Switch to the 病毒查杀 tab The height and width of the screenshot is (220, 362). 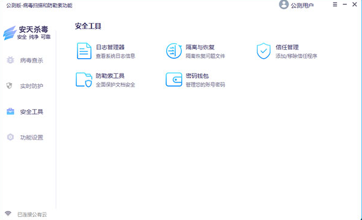(32, 61)
